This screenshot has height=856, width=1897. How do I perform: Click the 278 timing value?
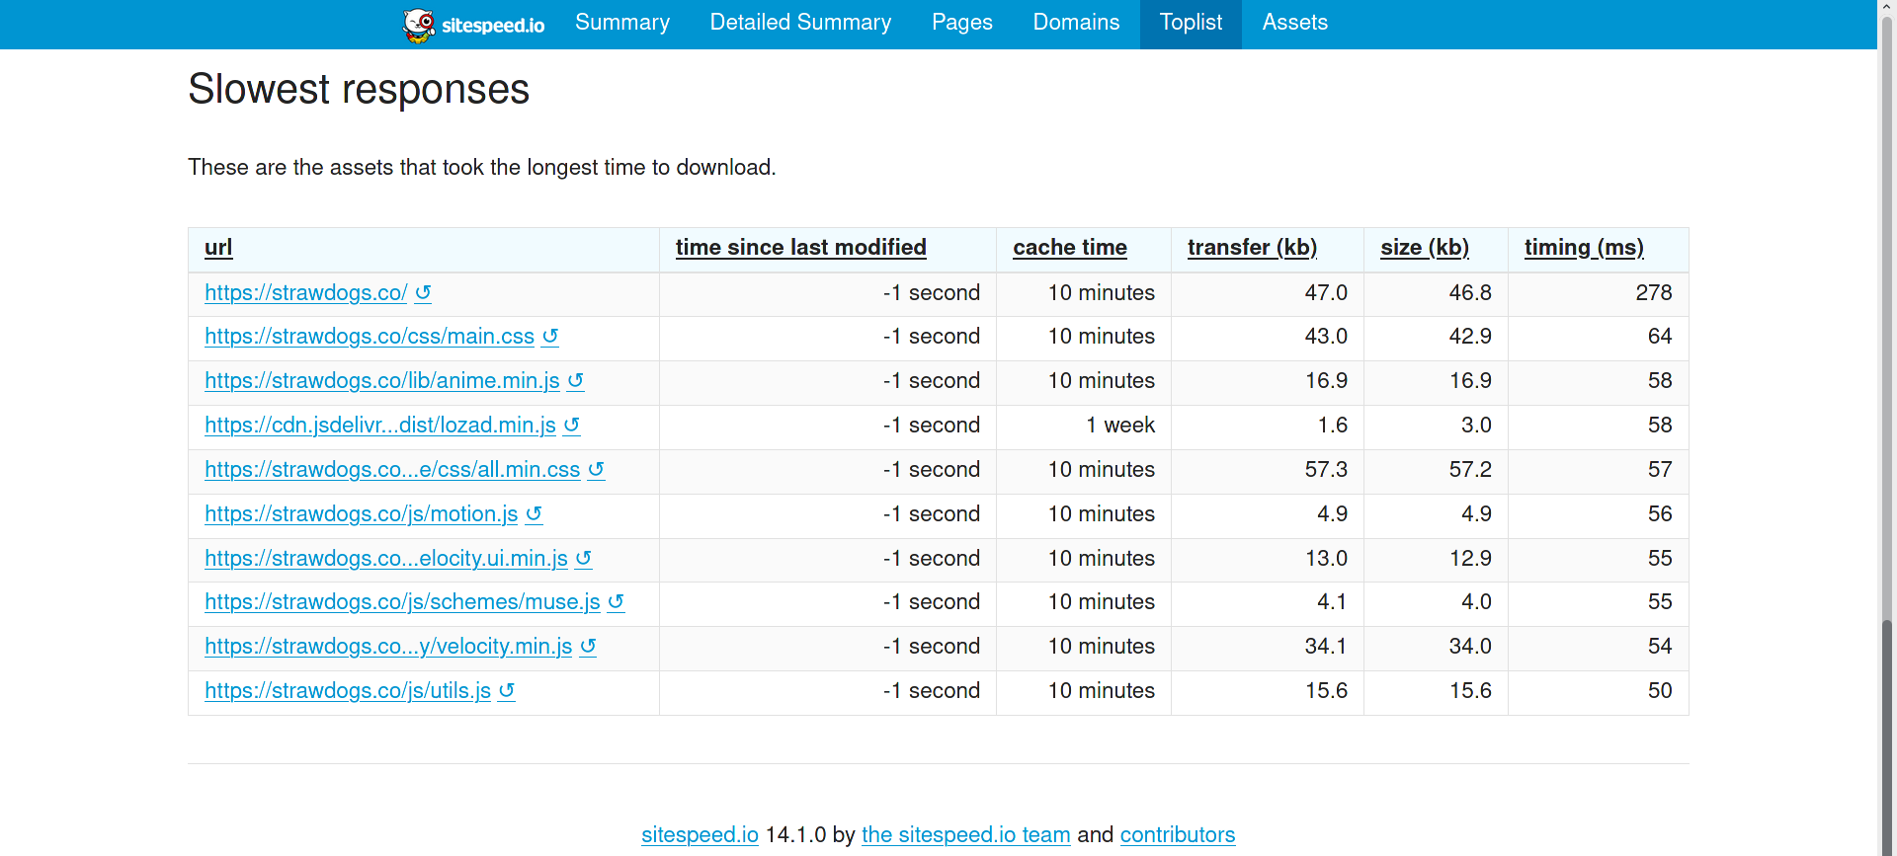[1654, 292]
